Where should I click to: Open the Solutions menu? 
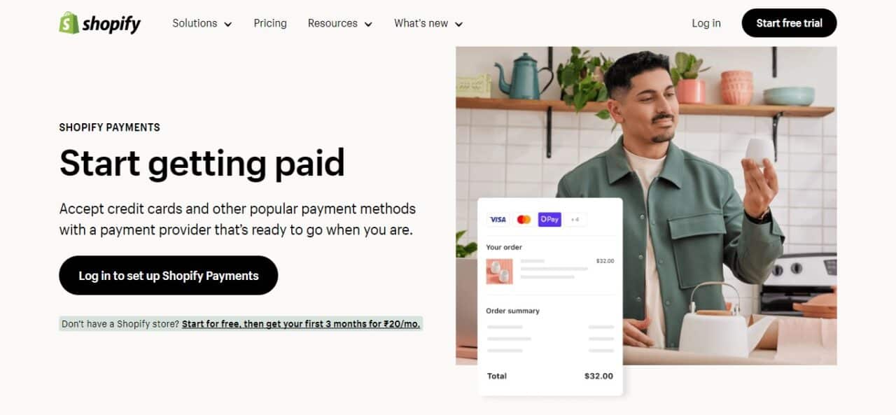[x=202, y=23]
